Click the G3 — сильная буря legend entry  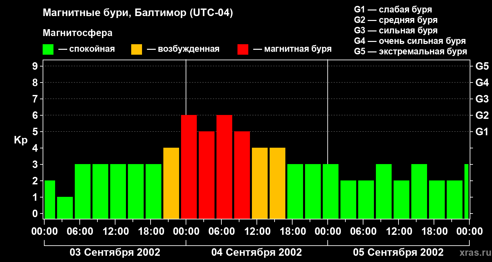pyautogui.click(x=396, y=30)
